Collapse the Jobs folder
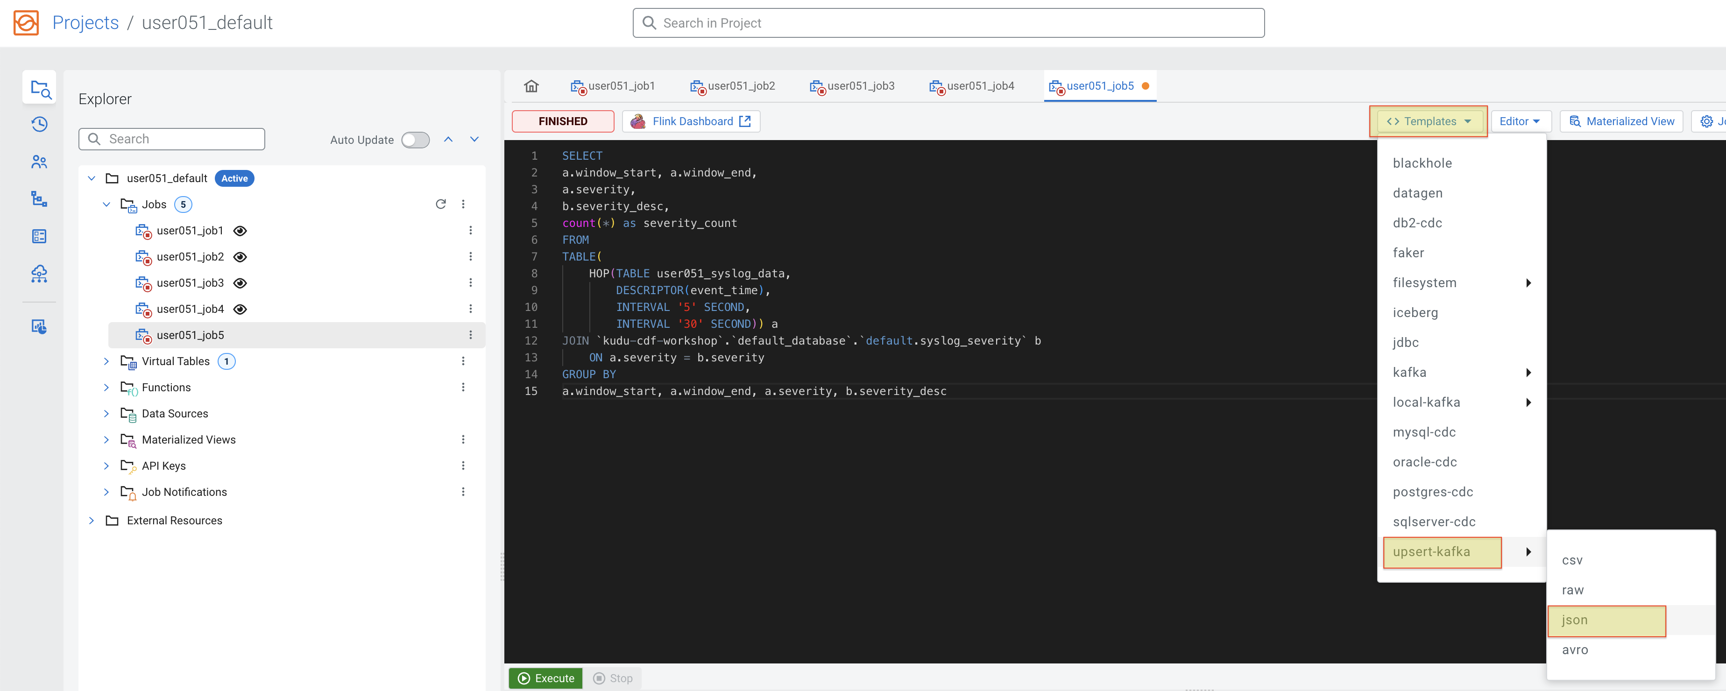The image size is (1726, 691). coord(106,204)
